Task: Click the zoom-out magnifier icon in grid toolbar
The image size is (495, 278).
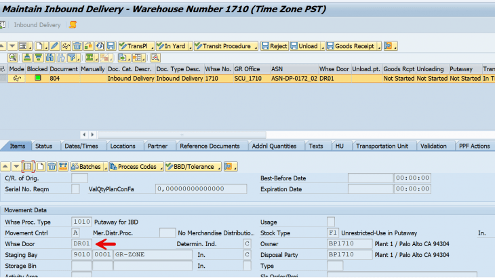Action: [x=155, y=58]
